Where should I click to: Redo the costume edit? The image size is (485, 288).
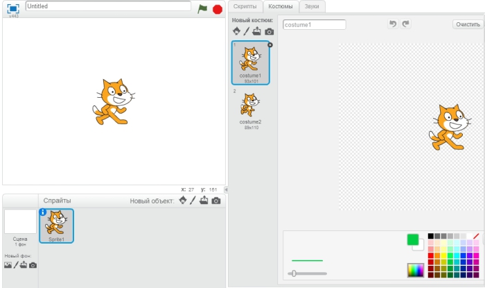pyautogui.click(x=405, y=24)
